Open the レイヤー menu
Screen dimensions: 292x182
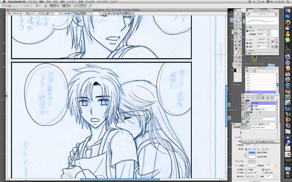(72, 1)
